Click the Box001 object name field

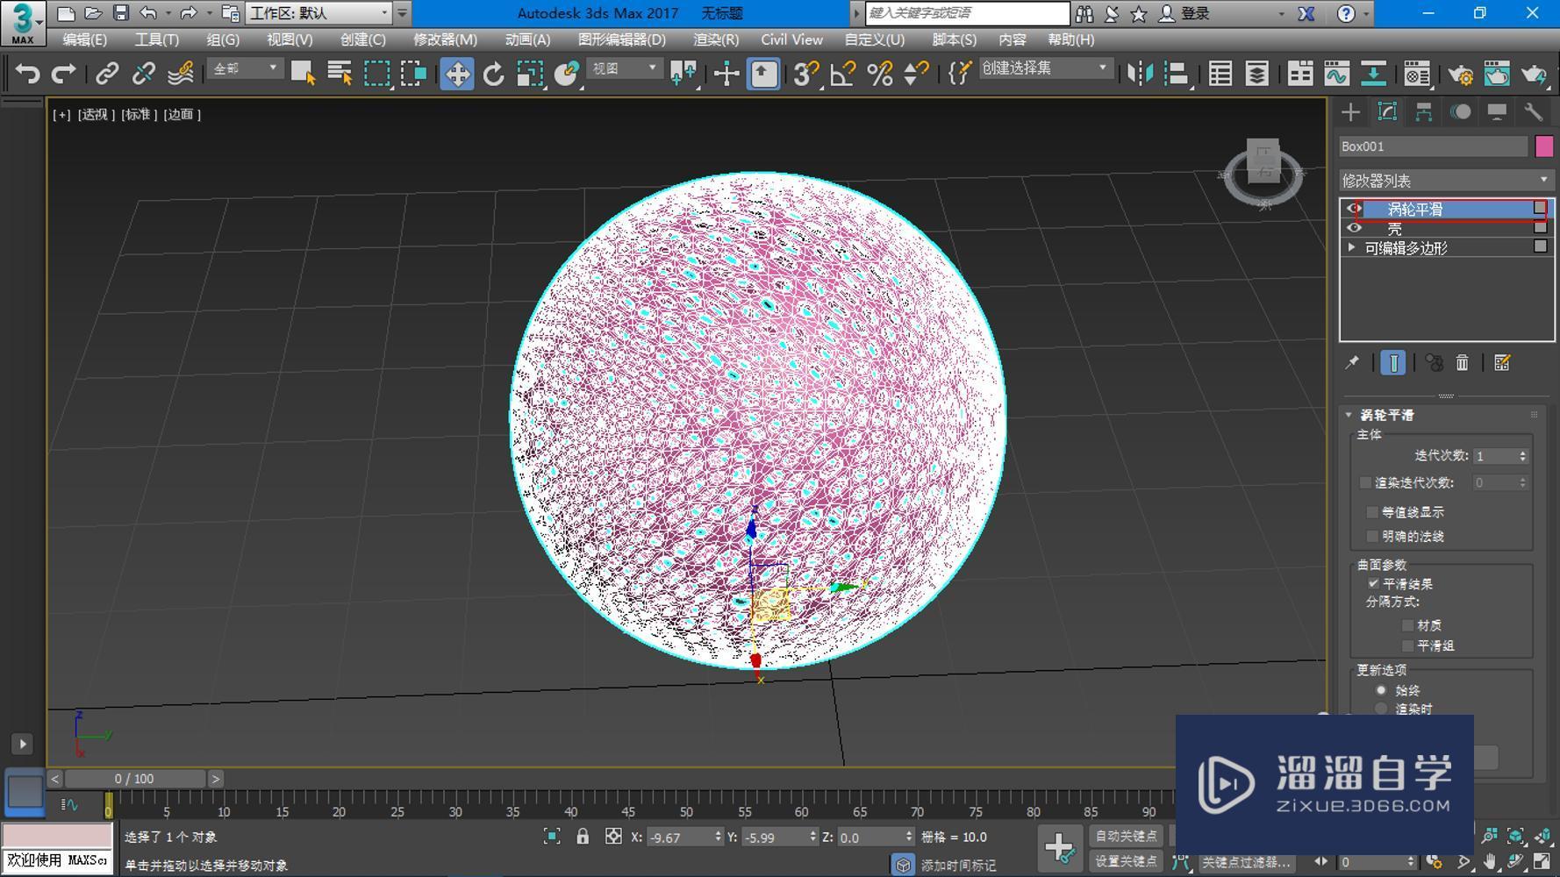click(1434, 146)
